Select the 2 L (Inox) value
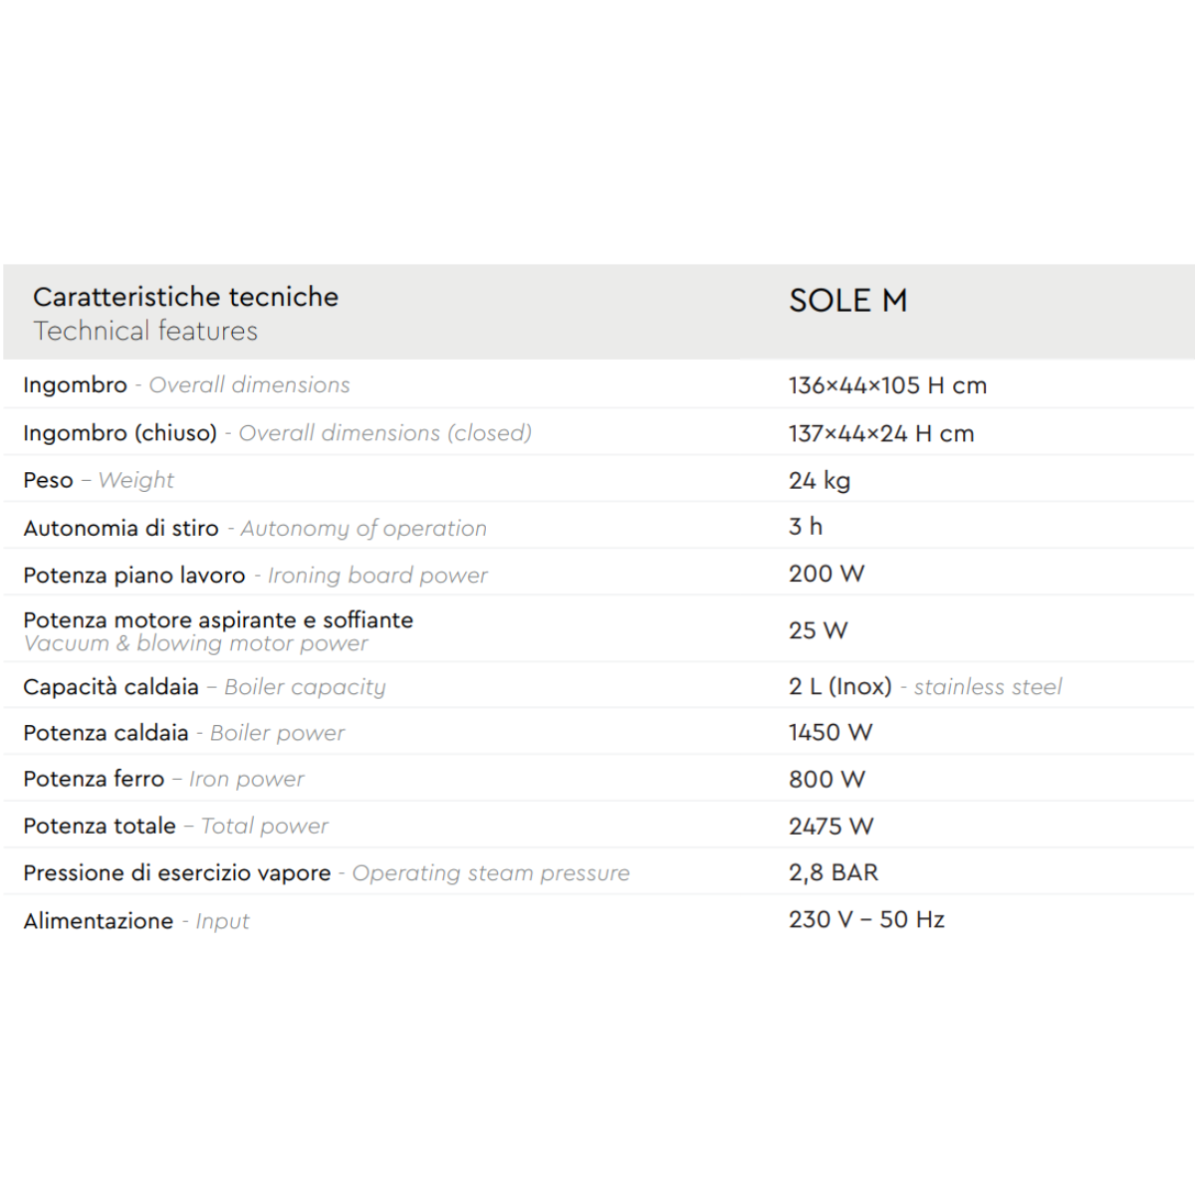 839,687
